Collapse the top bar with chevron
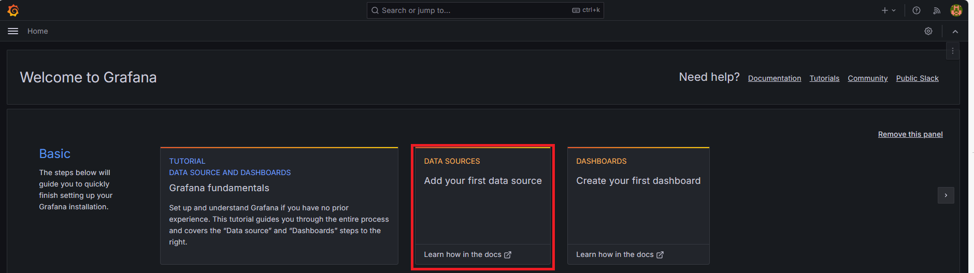The image size is (974, 273). pos(955,32)
